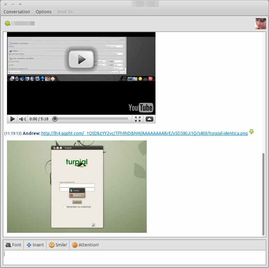The width and height of the screenshot is (269, 268).
Task: Click the Identi.ca option in image preview
Action: [77, 195]
